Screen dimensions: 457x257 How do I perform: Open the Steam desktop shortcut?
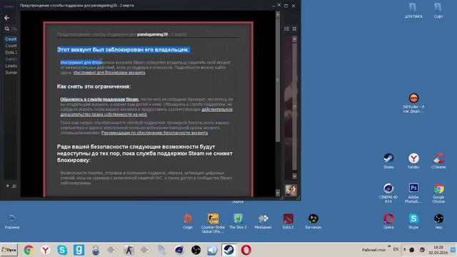pos(388,161)
